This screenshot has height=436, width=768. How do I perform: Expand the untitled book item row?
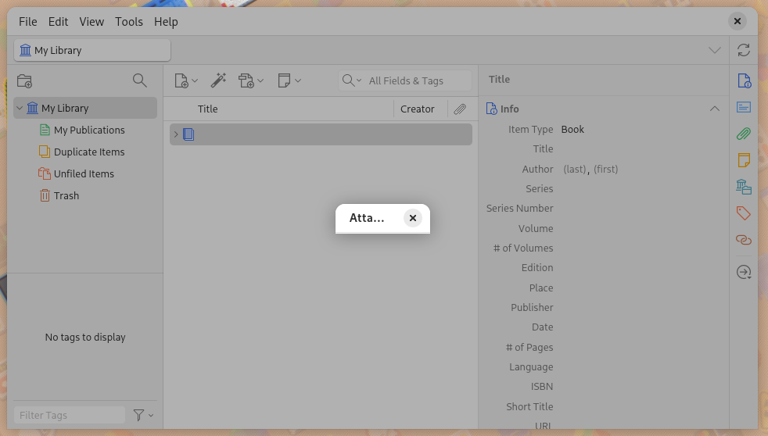pyautogui.click(x=176, y=134)
